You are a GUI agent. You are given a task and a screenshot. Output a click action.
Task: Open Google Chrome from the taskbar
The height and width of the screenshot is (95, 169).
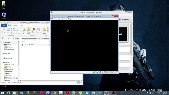click(x=54, y=93)
